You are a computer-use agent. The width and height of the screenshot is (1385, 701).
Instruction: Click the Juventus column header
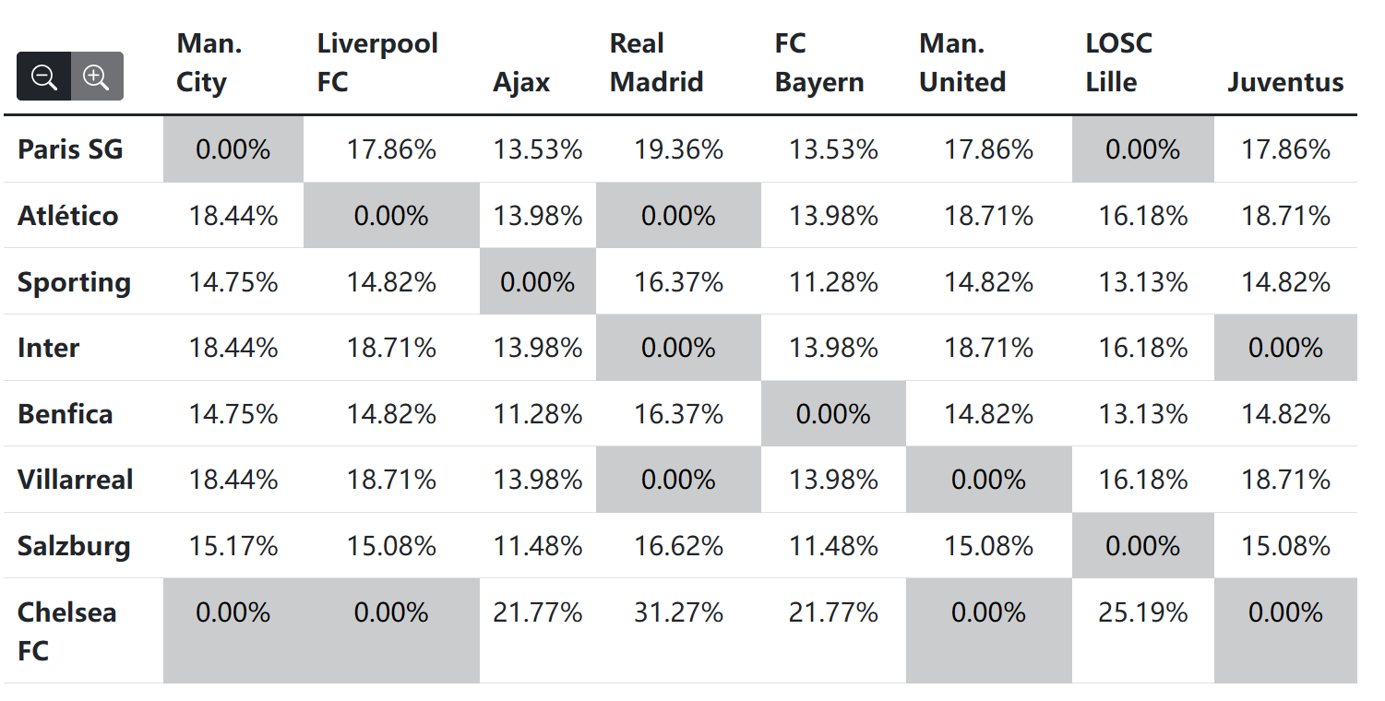(x=1285, y=82)
